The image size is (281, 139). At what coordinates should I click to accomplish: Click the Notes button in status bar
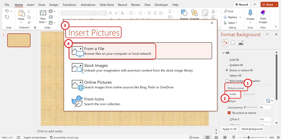point(194,137)
